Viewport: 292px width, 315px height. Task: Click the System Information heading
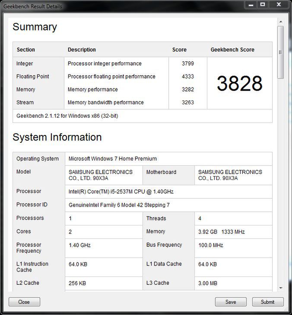coord(57,137)
